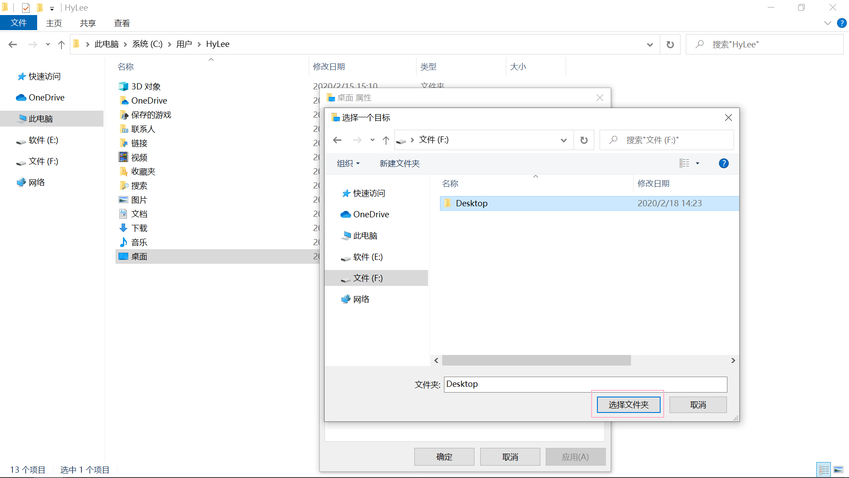
Task: Expand the dialog address bar history dropdown
Action: coord(563,140)
